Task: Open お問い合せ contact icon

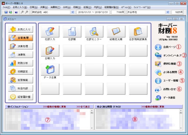Action: pos(158,89)
